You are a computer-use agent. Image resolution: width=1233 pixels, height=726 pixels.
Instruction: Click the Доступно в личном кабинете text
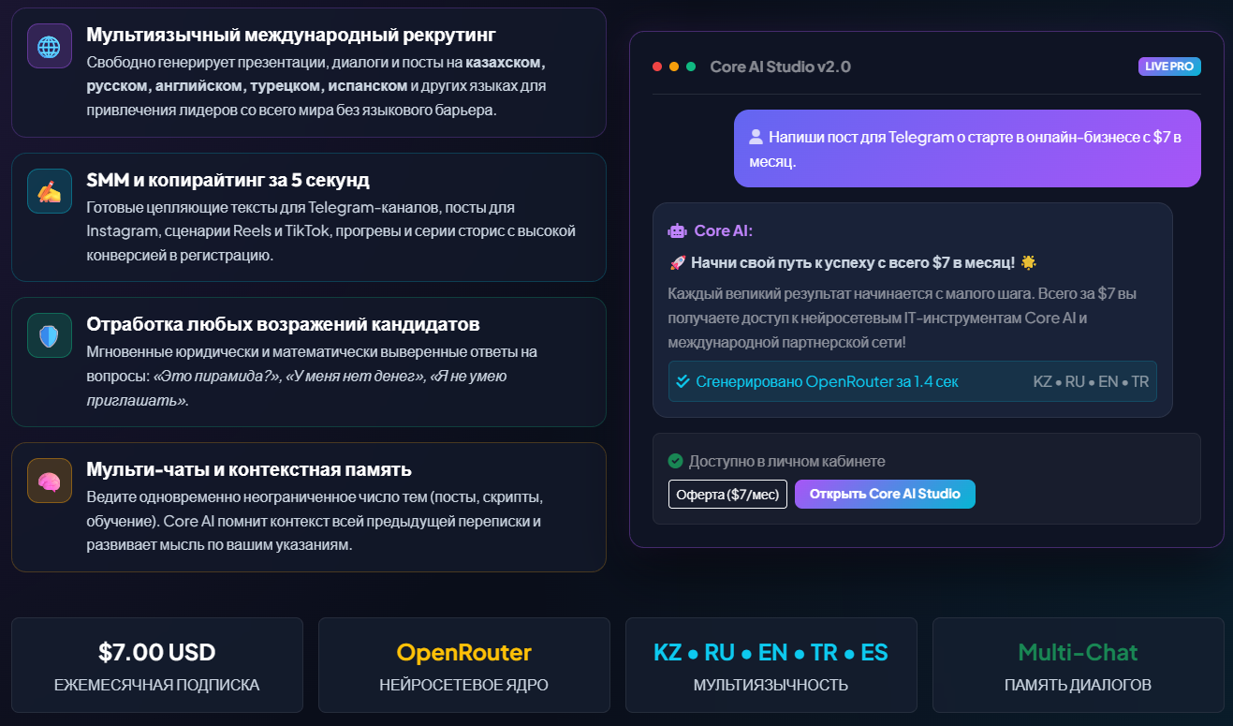pyautogui.click(x=787, y=461)
